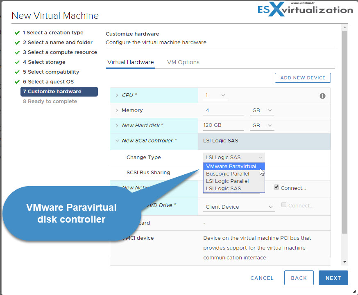The width and height of the screenshot is (358, 295).
Task: Switch to the VM Options tab
Action: click(x=183, y=62)
